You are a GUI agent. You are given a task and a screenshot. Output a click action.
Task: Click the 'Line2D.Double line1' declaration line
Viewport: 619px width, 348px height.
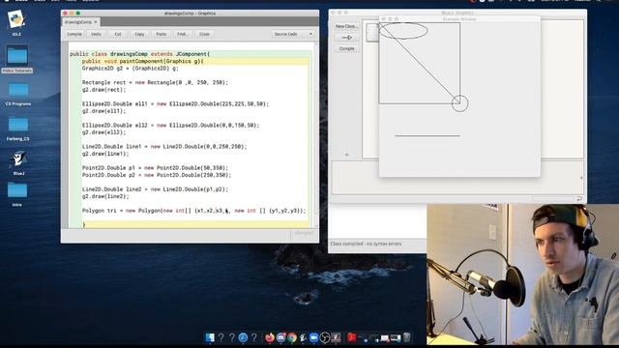[164, 146]
